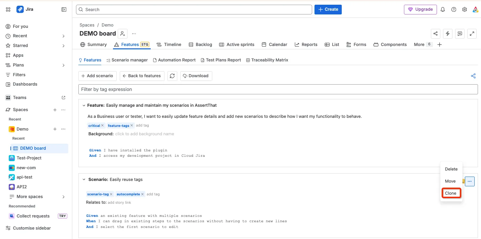The image size is (481, 239).
Task: Open the Teams external link icon
Action: tap(64, 98)
